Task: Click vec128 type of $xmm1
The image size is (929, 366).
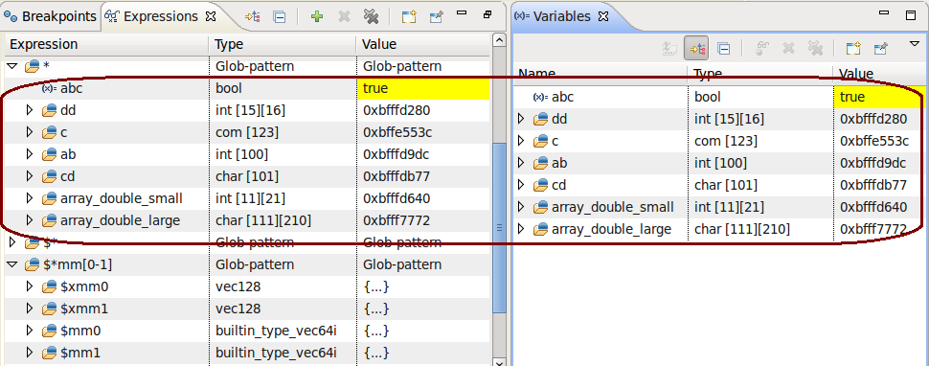Action: click(238, 309)
